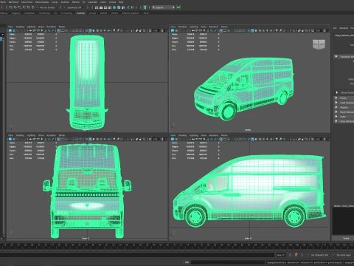This screenshot has width=354, height=266.
Task: Open the Deform menu
Action: pos(76,2)
